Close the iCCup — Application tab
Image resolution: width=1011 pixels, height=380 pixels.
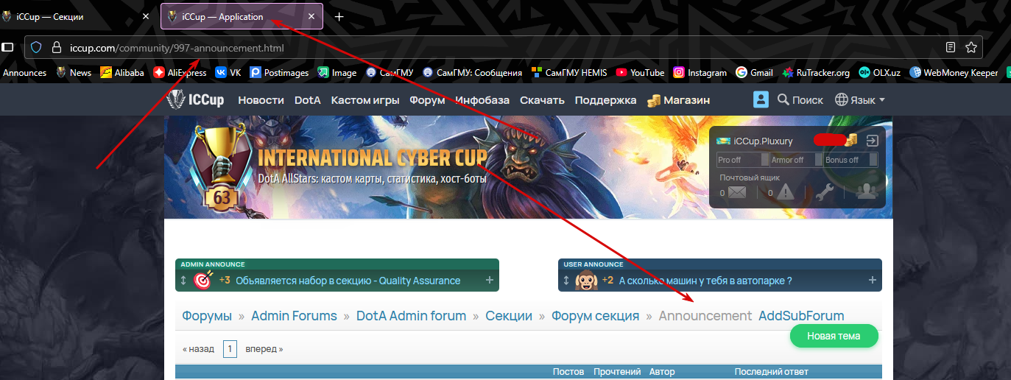point(311,16)
